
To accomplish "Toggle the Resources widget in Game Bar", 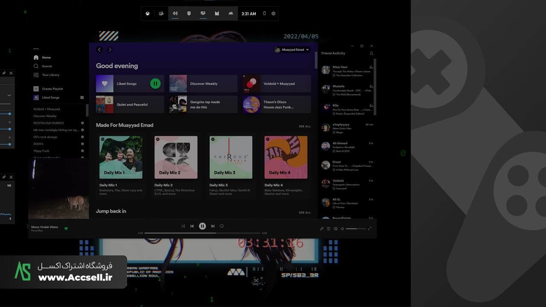I will [217, 14].
